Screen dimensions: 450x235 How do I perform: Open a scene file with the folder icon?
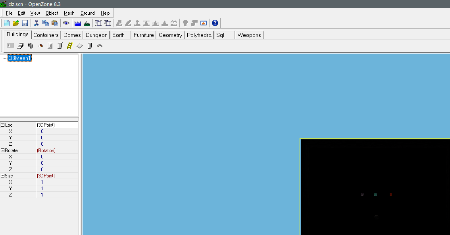16,23
